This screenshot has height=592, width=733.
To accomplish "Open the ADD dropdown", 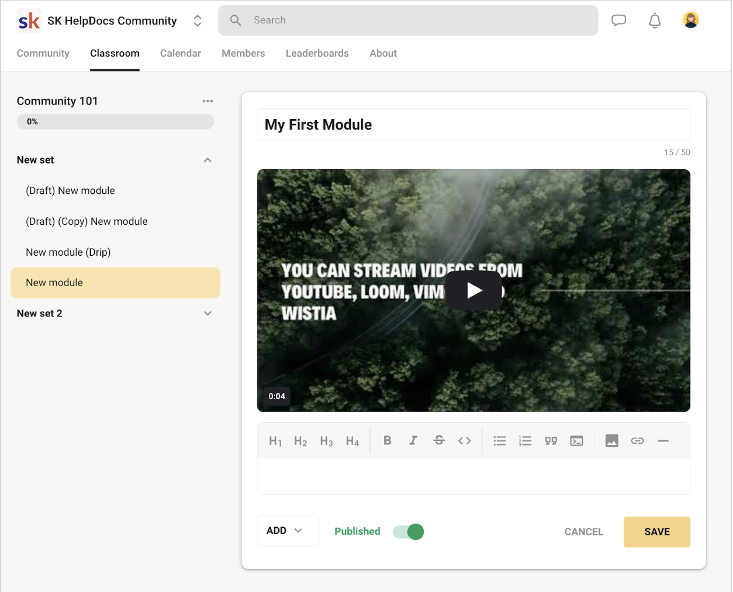I will [x=288, y=531].
